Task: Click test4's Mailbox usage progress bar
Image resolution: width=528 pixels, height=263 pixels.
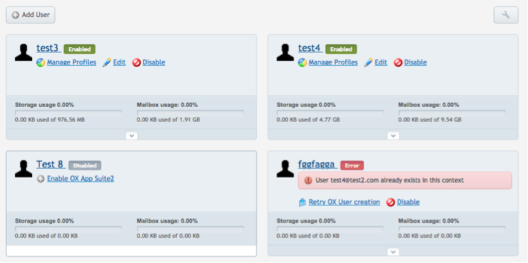Action: pos(452,113)
